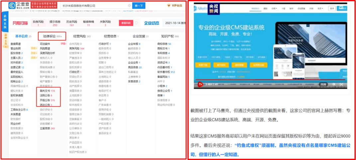Open 专利信息 4
Screen dimensions: 356x160
click(164, 53)
